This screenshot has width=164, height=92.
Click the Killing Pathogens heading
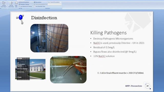[108, 33]
